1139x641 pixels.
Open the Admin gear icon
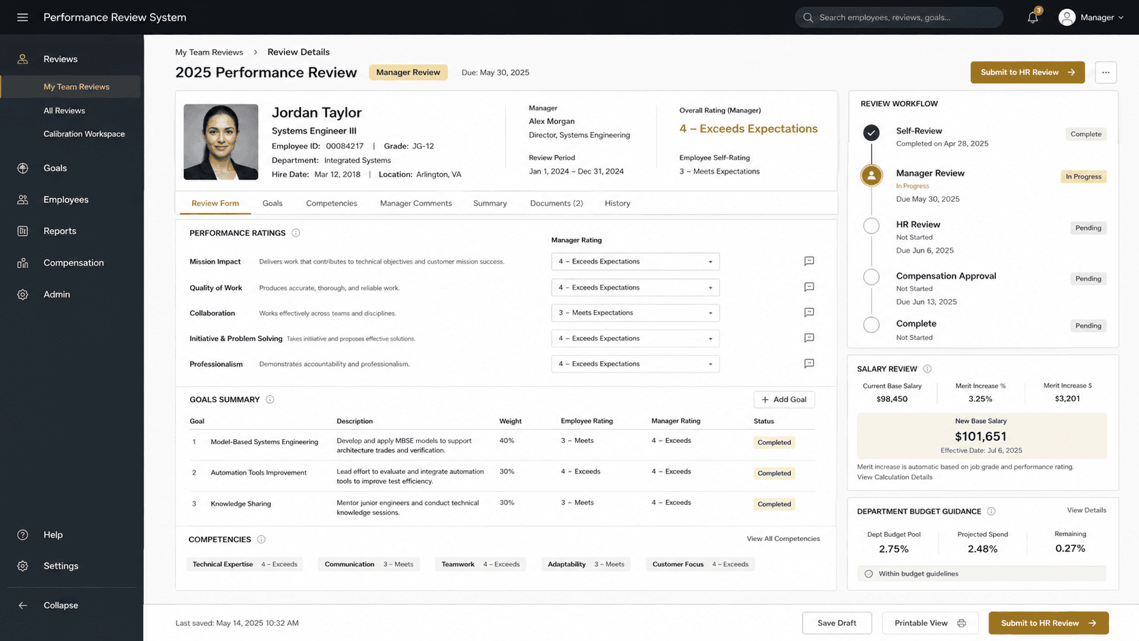(x=22, y=294)
